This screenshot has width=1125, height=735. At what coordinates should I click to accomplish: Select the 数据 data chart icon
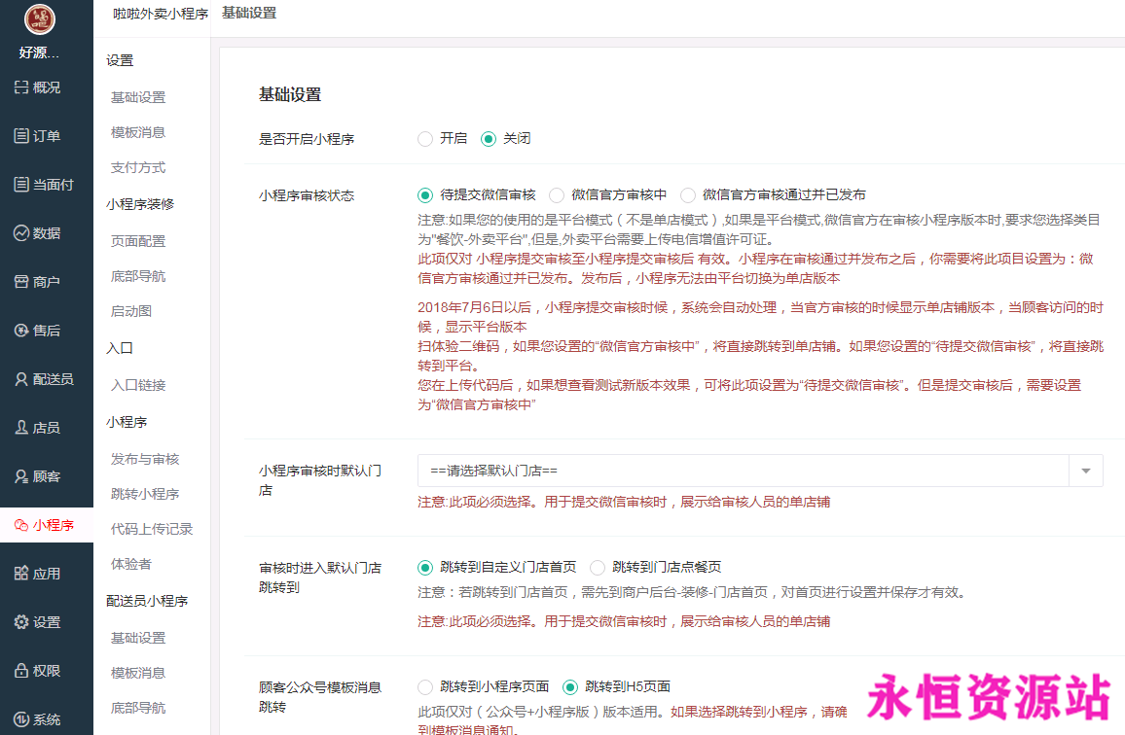[x=21, y=233]
